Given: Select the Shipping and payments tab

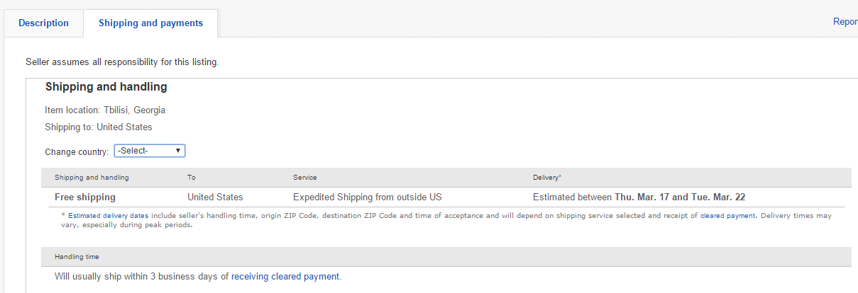Looking at the screenshot, I should point(150,23).
